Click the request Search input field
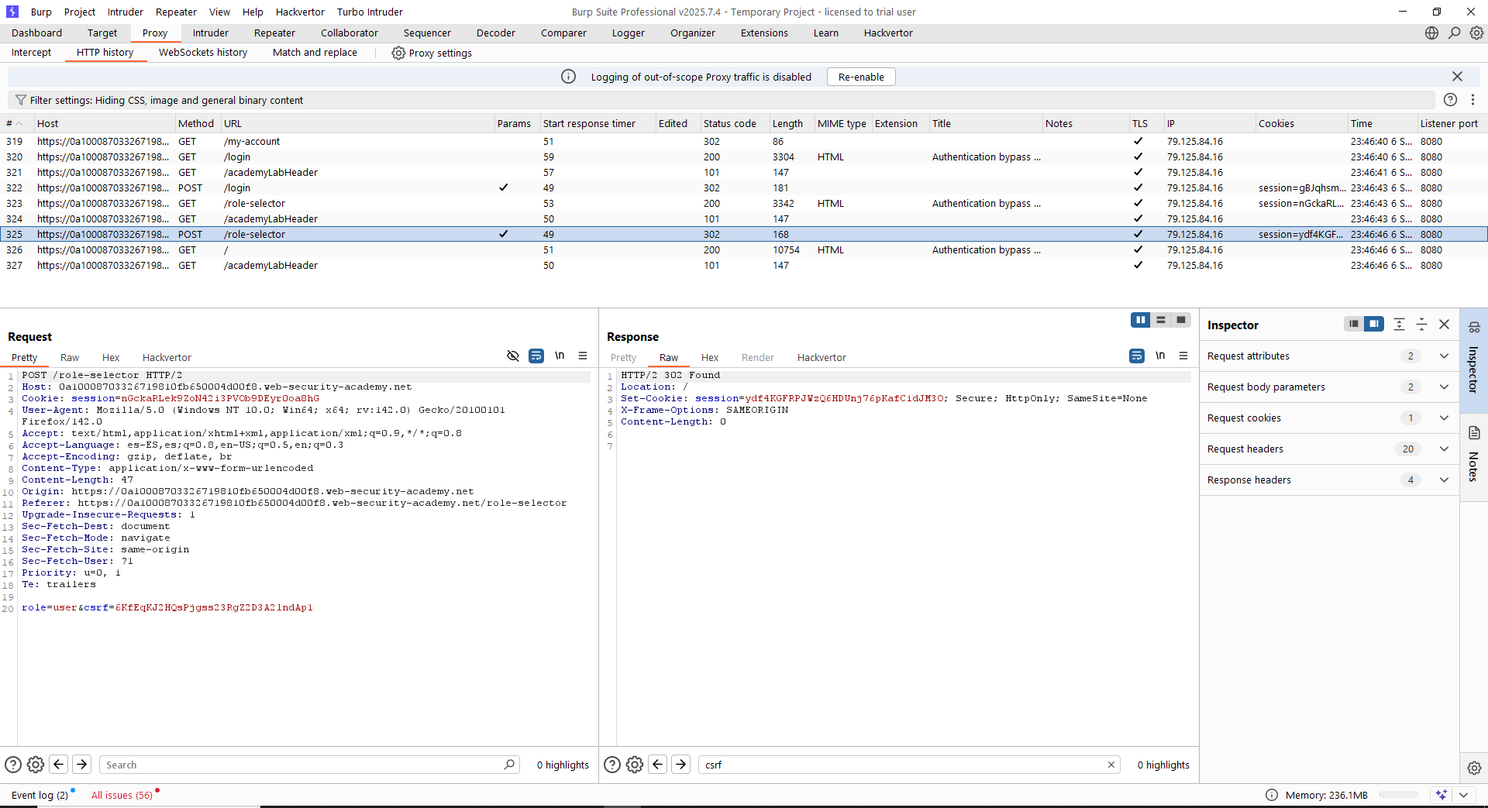 tap(302, 765)
